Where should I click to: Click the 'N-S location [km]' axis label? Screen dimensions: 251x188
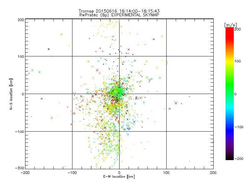[x=11, y=94]
